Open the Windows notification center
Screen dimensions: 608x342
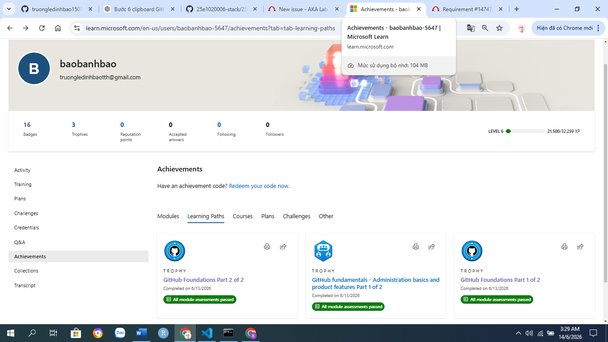pos(593,333)
